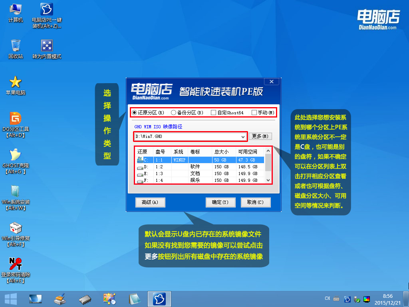Click partition list scroll down arrow

pos(268,180)
